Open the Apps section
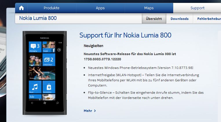Image resolution: width=221 pixels, height=122 pixels. [x=100, y=8]
